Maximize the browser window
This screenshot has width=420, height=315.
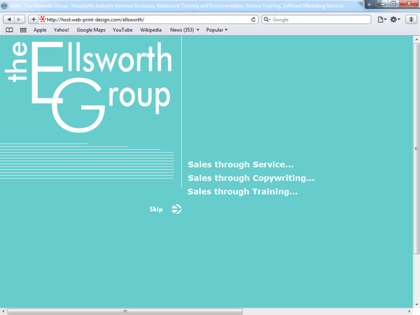click(x=393, y=4)
